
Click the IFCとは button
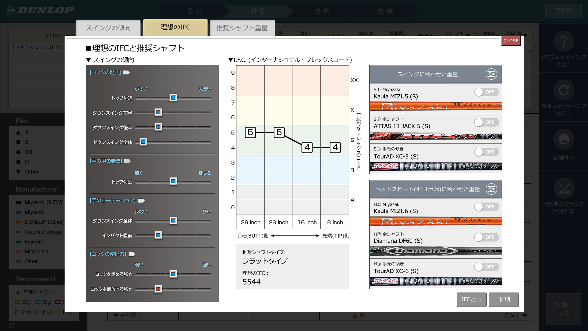coord(471,299)
